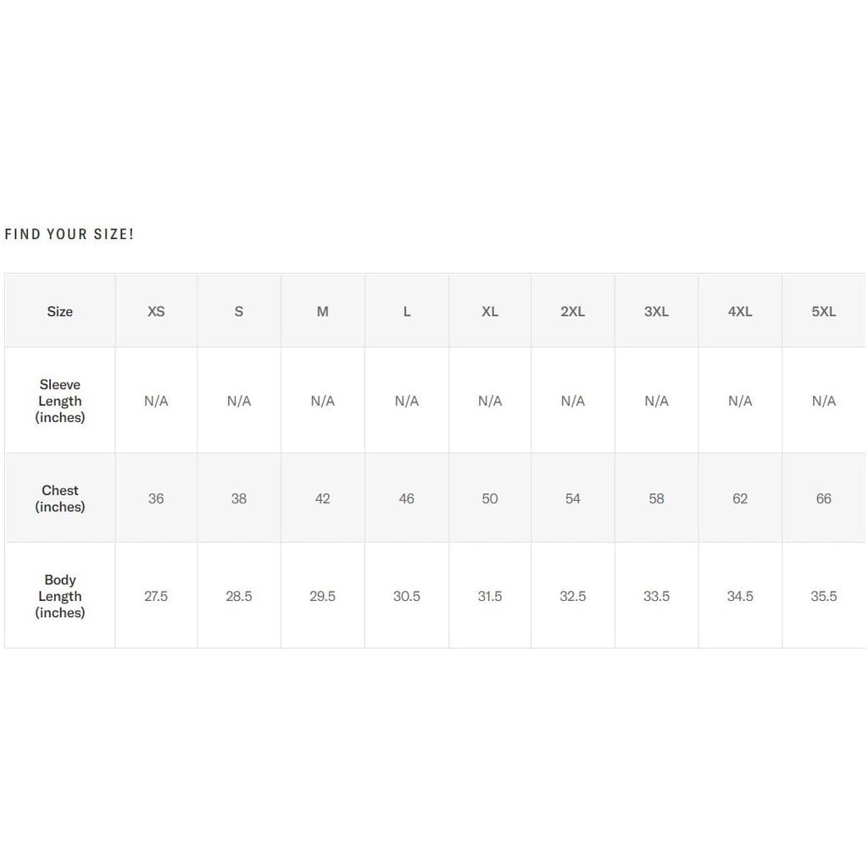Select body length 32.5 for size 2XL
This screenshot has width=868, height=868.
[x=573, y=597]
